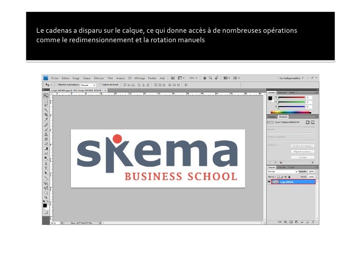Screen dimensions: 361x255
Task: Select the Zoom magnifier in the toolbox
Action: [46, 197]
